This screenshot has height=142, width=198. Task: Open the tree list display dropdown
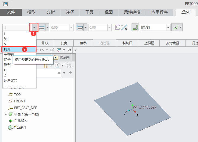63,65
